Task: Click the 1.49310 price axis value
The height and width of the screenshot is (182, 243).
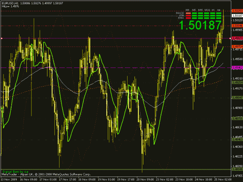Action: (238, 78)
